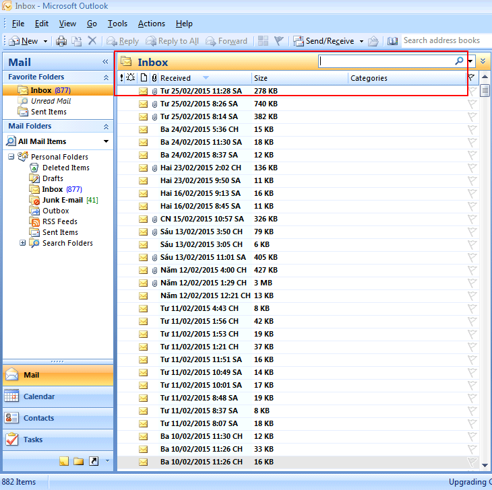Click the Reply button
Viewport: 492px width, 490px height.
pos(123,41)
